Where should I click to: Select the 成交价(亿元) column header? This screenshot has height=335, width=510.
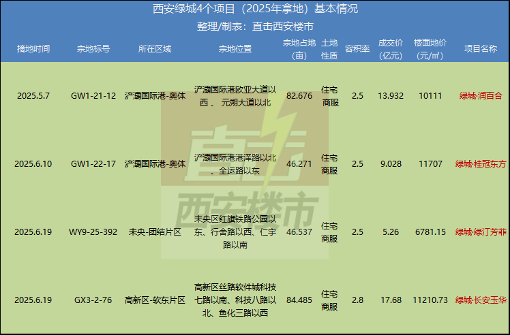tap(391, 49)
